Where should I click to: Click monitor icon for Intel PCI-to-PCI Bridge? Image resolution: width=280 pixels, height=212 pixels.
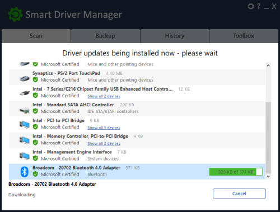pyautogui.click(x=25, y=124)
